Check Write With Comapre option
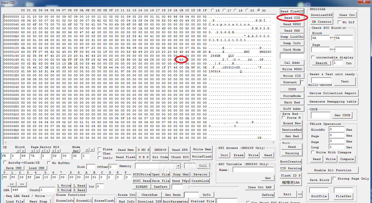This screenshot has width=372, height=203. [313, 152]
